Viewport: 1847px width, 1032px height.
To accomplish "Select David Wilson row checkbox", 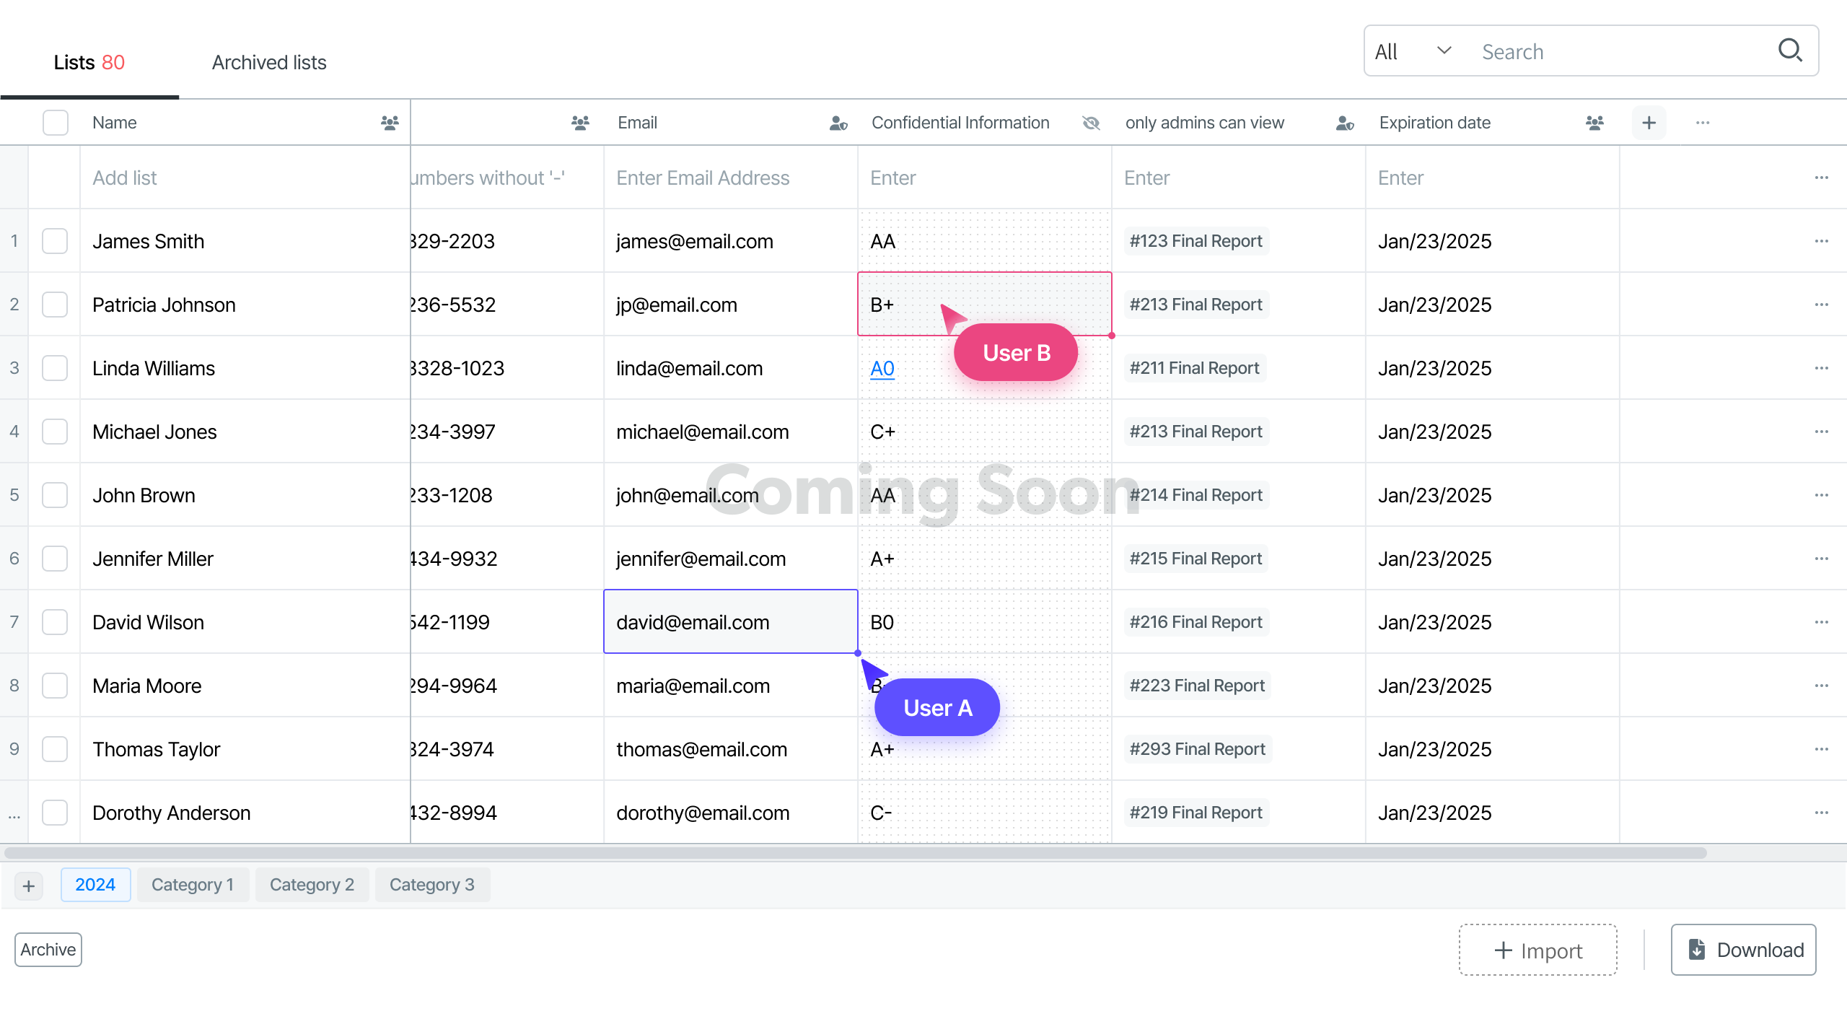I will coord(55,622).
